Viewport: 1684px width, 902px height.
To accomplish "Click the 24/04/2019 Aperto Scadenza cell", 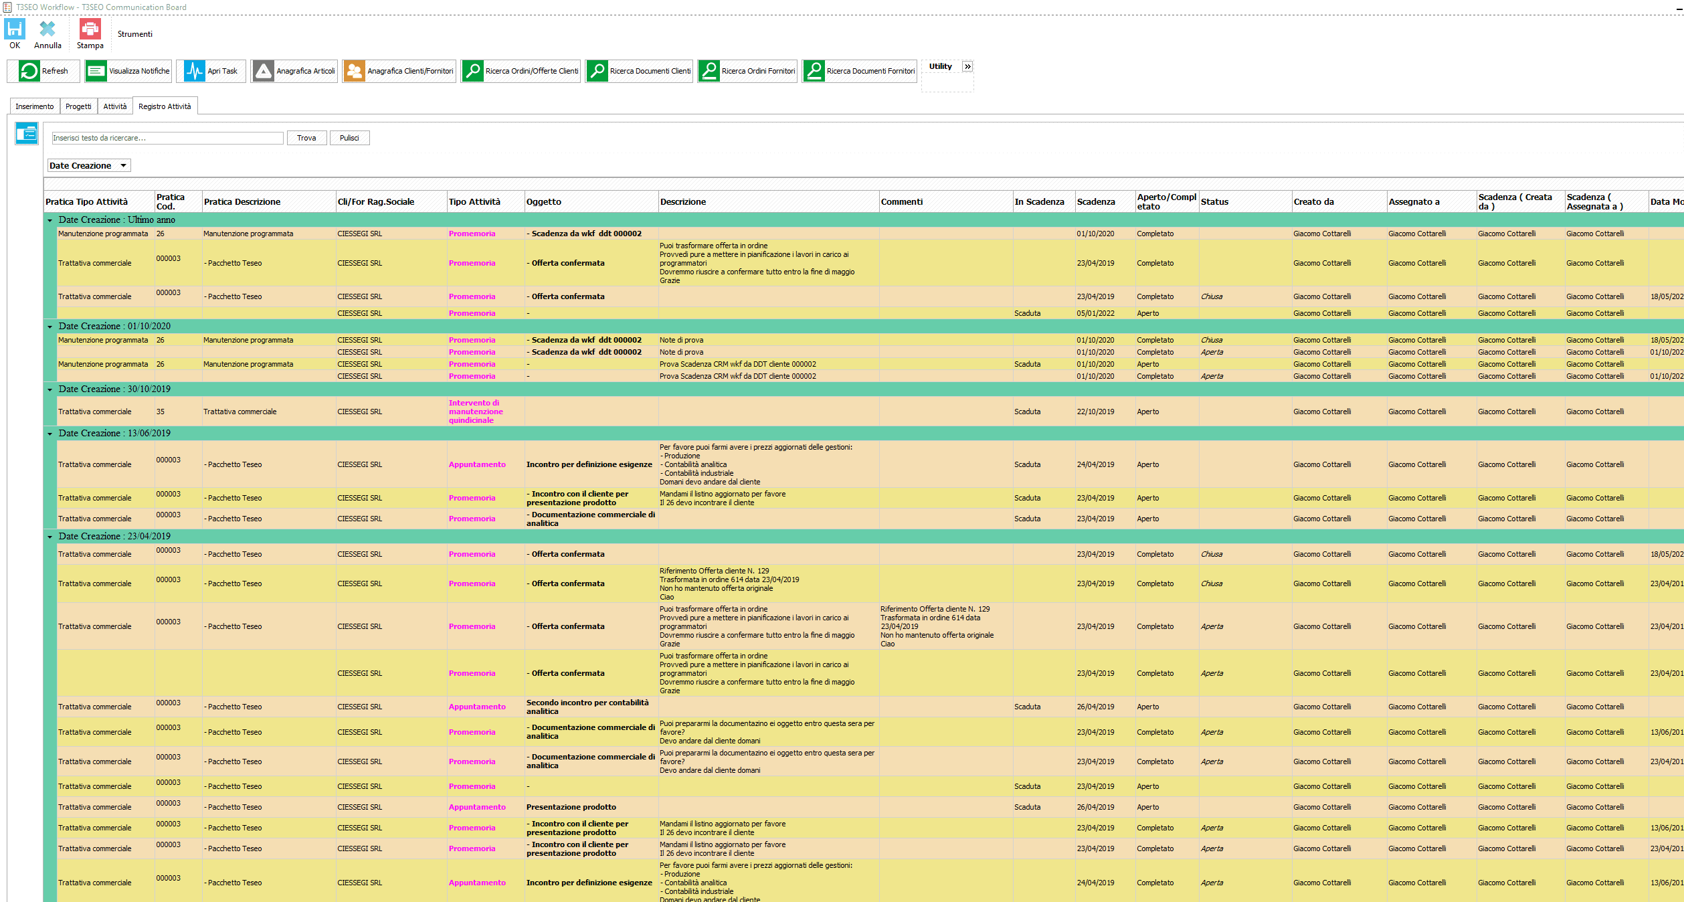I will pos(1105,464).
